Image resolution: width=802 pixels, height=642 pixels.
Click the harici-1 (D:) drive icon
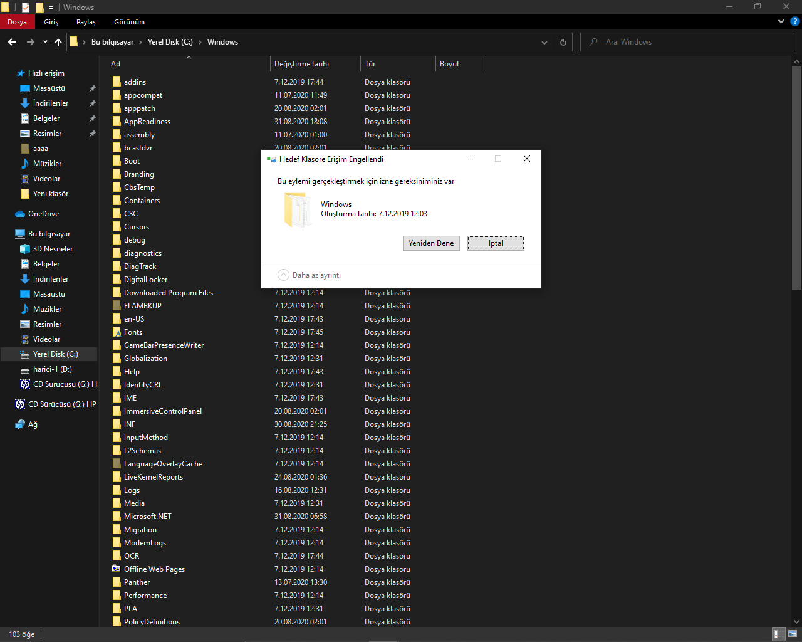pyautogui.click(x=25, y=369)
